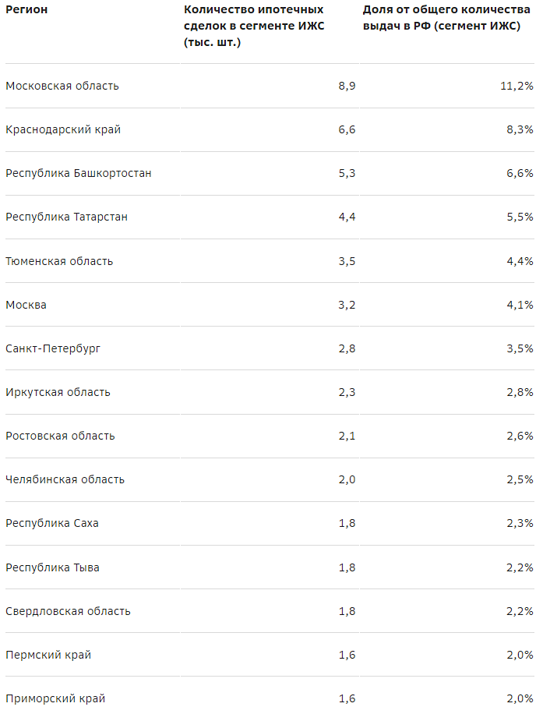Click the Республика Башкортостан cell
Image resolution: width=550 pixels, height=721 pixels.
(x=79, y=173)
